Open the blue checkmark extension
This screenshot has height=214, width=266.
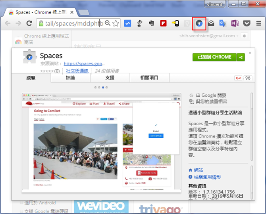127,23
